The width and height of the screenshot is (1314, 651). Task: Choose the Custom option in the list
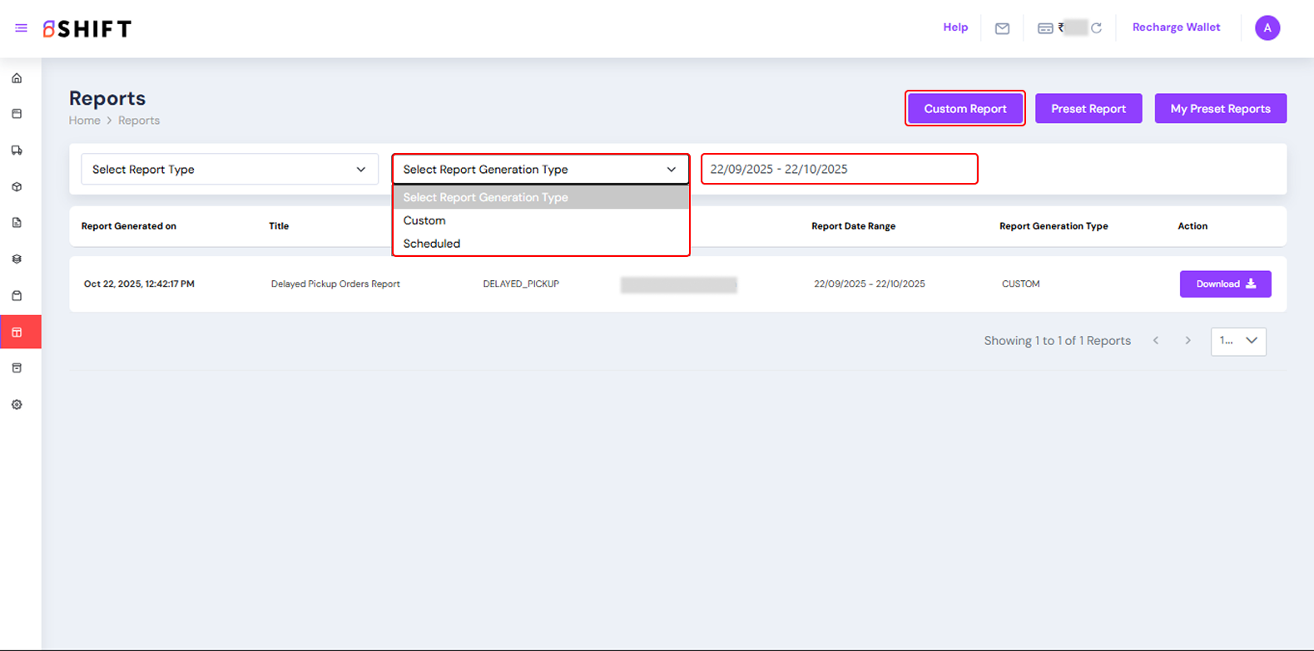(424, 220)
